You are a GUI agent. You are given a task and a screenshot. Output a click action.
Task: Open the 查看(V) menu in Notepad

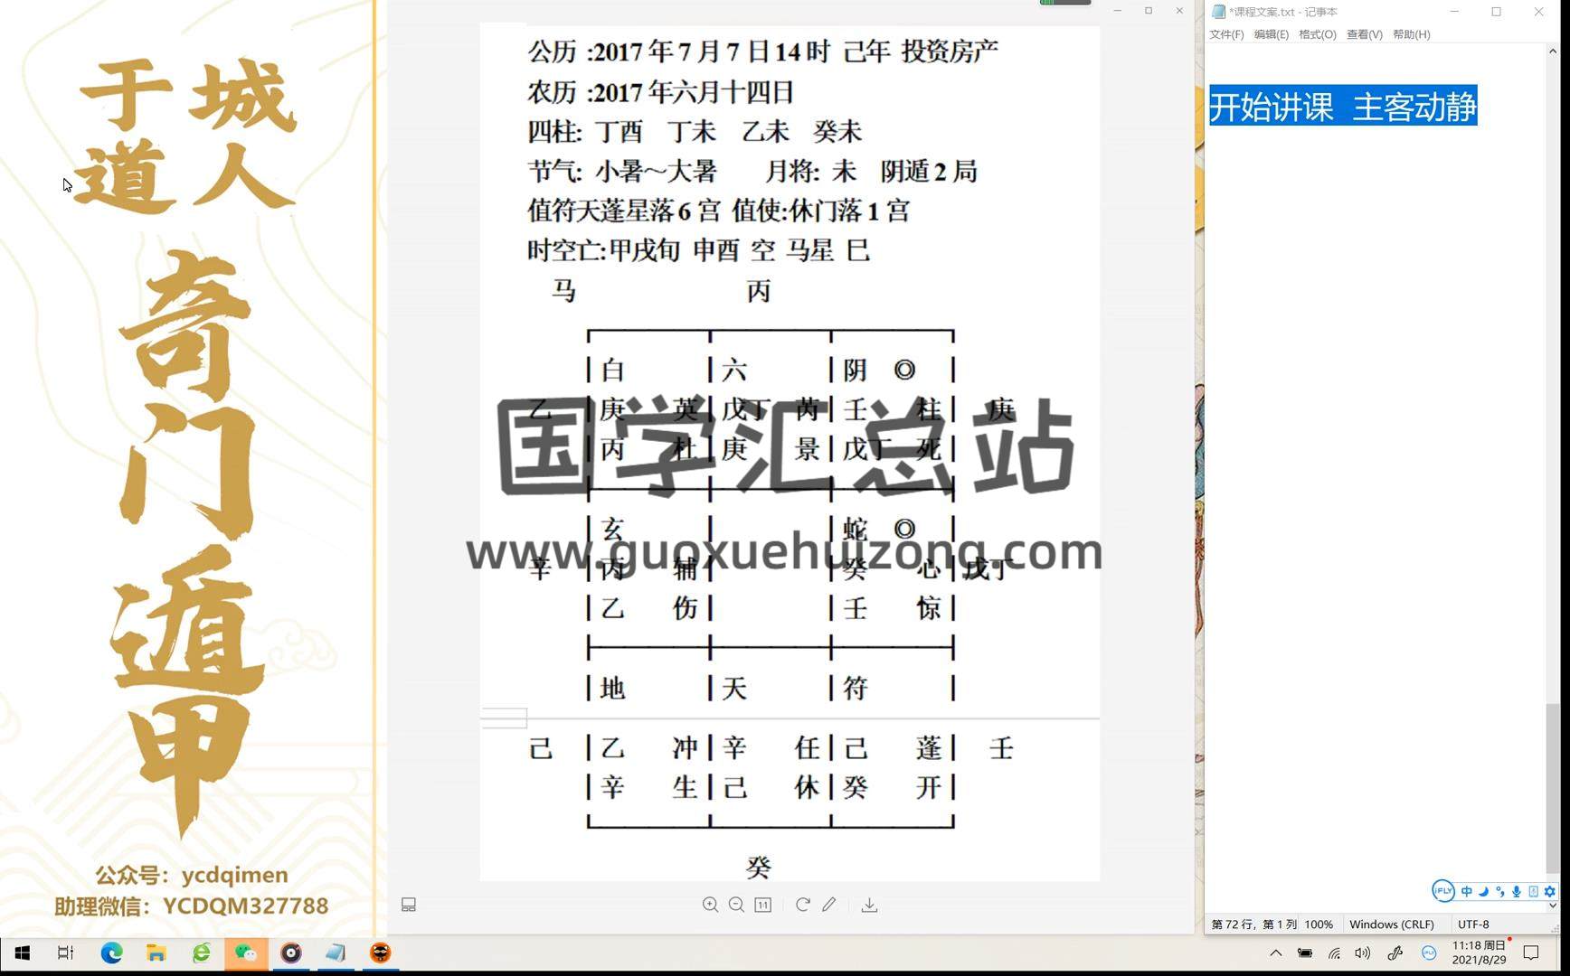1365,34
